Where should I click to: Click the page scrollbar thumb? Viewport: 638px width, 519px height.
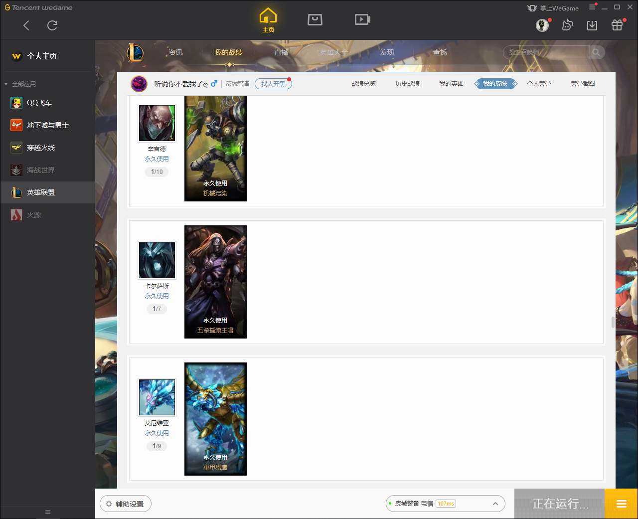613,322
